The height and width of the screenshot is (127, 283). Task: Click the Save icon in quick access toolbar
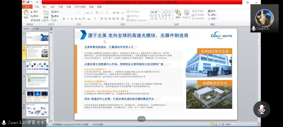pos(28,2)
